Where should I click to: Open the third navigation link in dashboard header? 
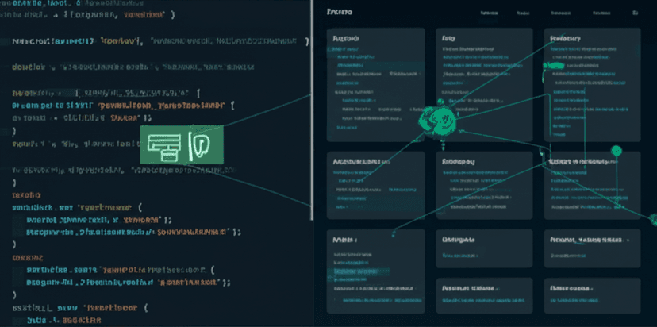(x=562, y=13)
